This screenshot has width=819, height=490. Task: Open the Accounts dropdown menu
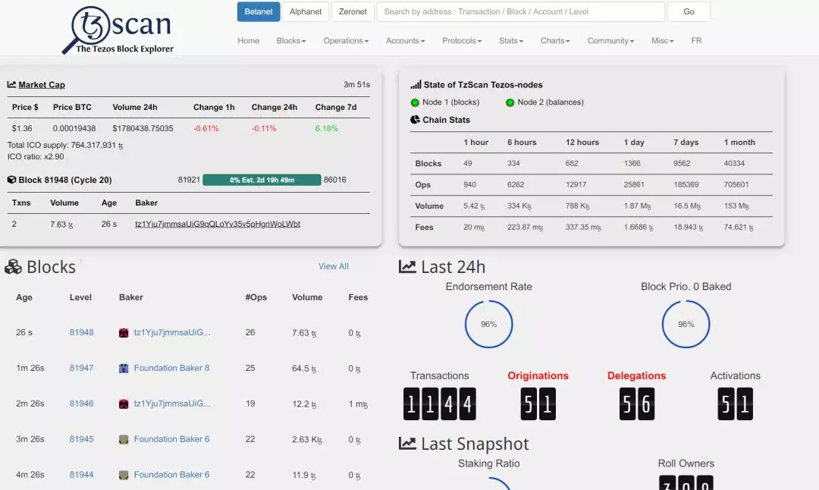(405, 41)
